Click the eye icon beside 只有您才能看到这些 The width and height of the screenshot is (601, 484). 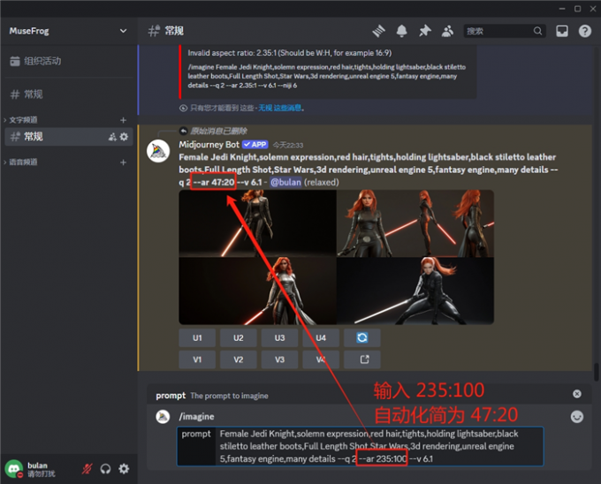(x=183, y=109)
